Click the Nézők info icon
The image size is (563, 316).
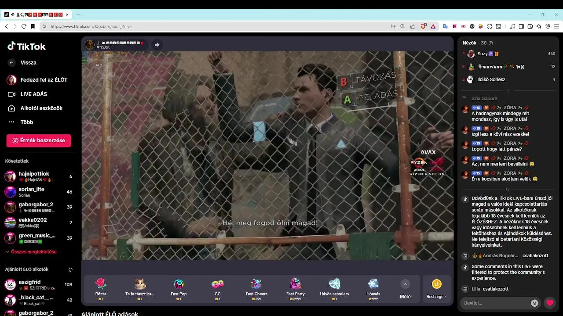[491, 43]
